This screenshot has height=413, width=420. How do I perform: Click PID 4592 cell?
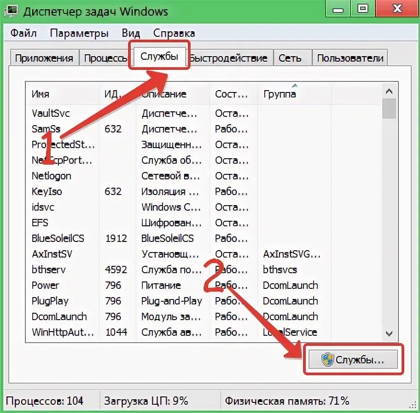click(116, 270)
